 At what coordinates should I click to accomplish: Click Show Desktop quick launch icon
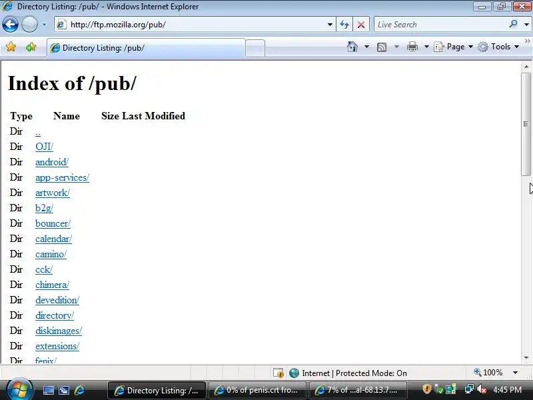48,391
